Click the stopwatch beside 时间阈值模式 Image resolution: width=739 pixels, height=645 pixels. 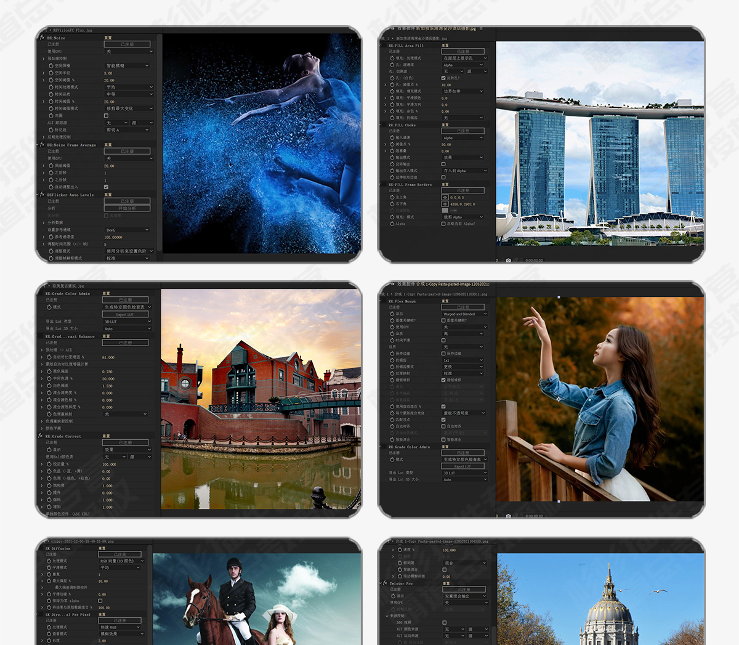tap(51, 108)
